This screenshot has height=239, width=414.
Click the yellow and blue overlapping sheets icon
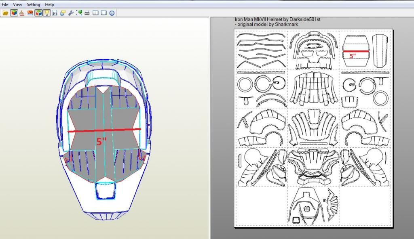click(63, 13)
